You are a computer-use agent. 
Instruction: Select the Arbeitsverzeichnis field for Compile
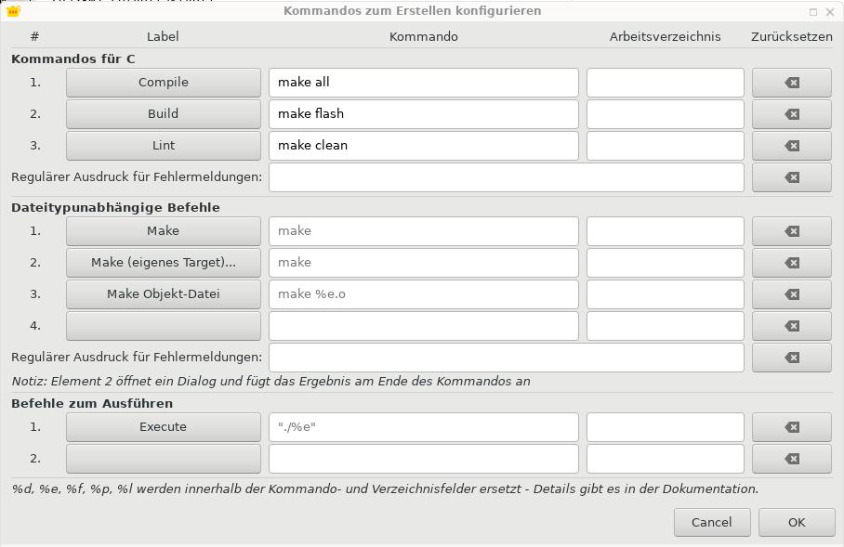point(665,83)
